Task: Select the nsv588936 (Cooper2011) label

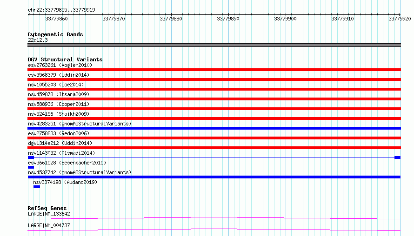Action: (59, 104)
